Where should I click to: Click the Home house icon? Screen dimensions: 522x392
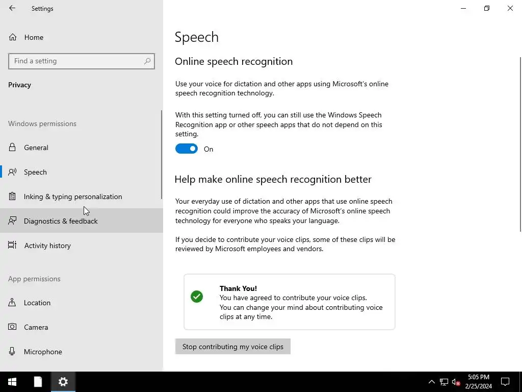pos(13,37)
